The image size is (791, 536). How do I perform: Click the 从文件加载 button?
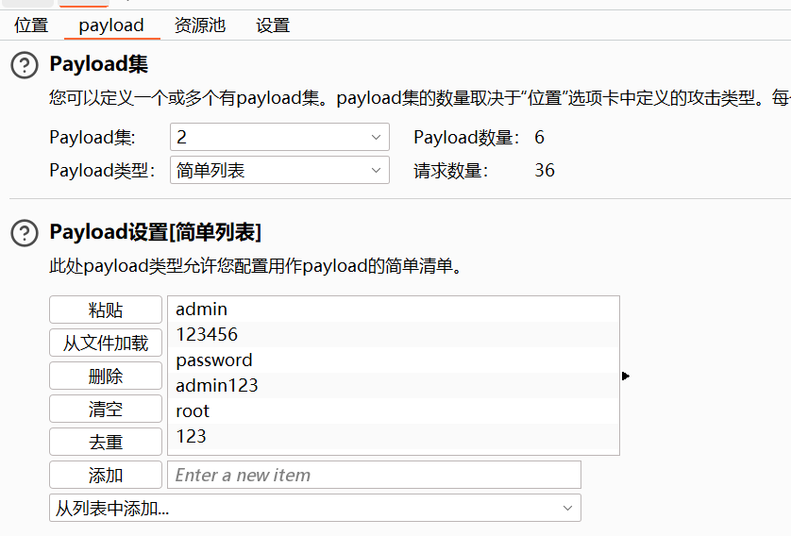tap(106, 343)
